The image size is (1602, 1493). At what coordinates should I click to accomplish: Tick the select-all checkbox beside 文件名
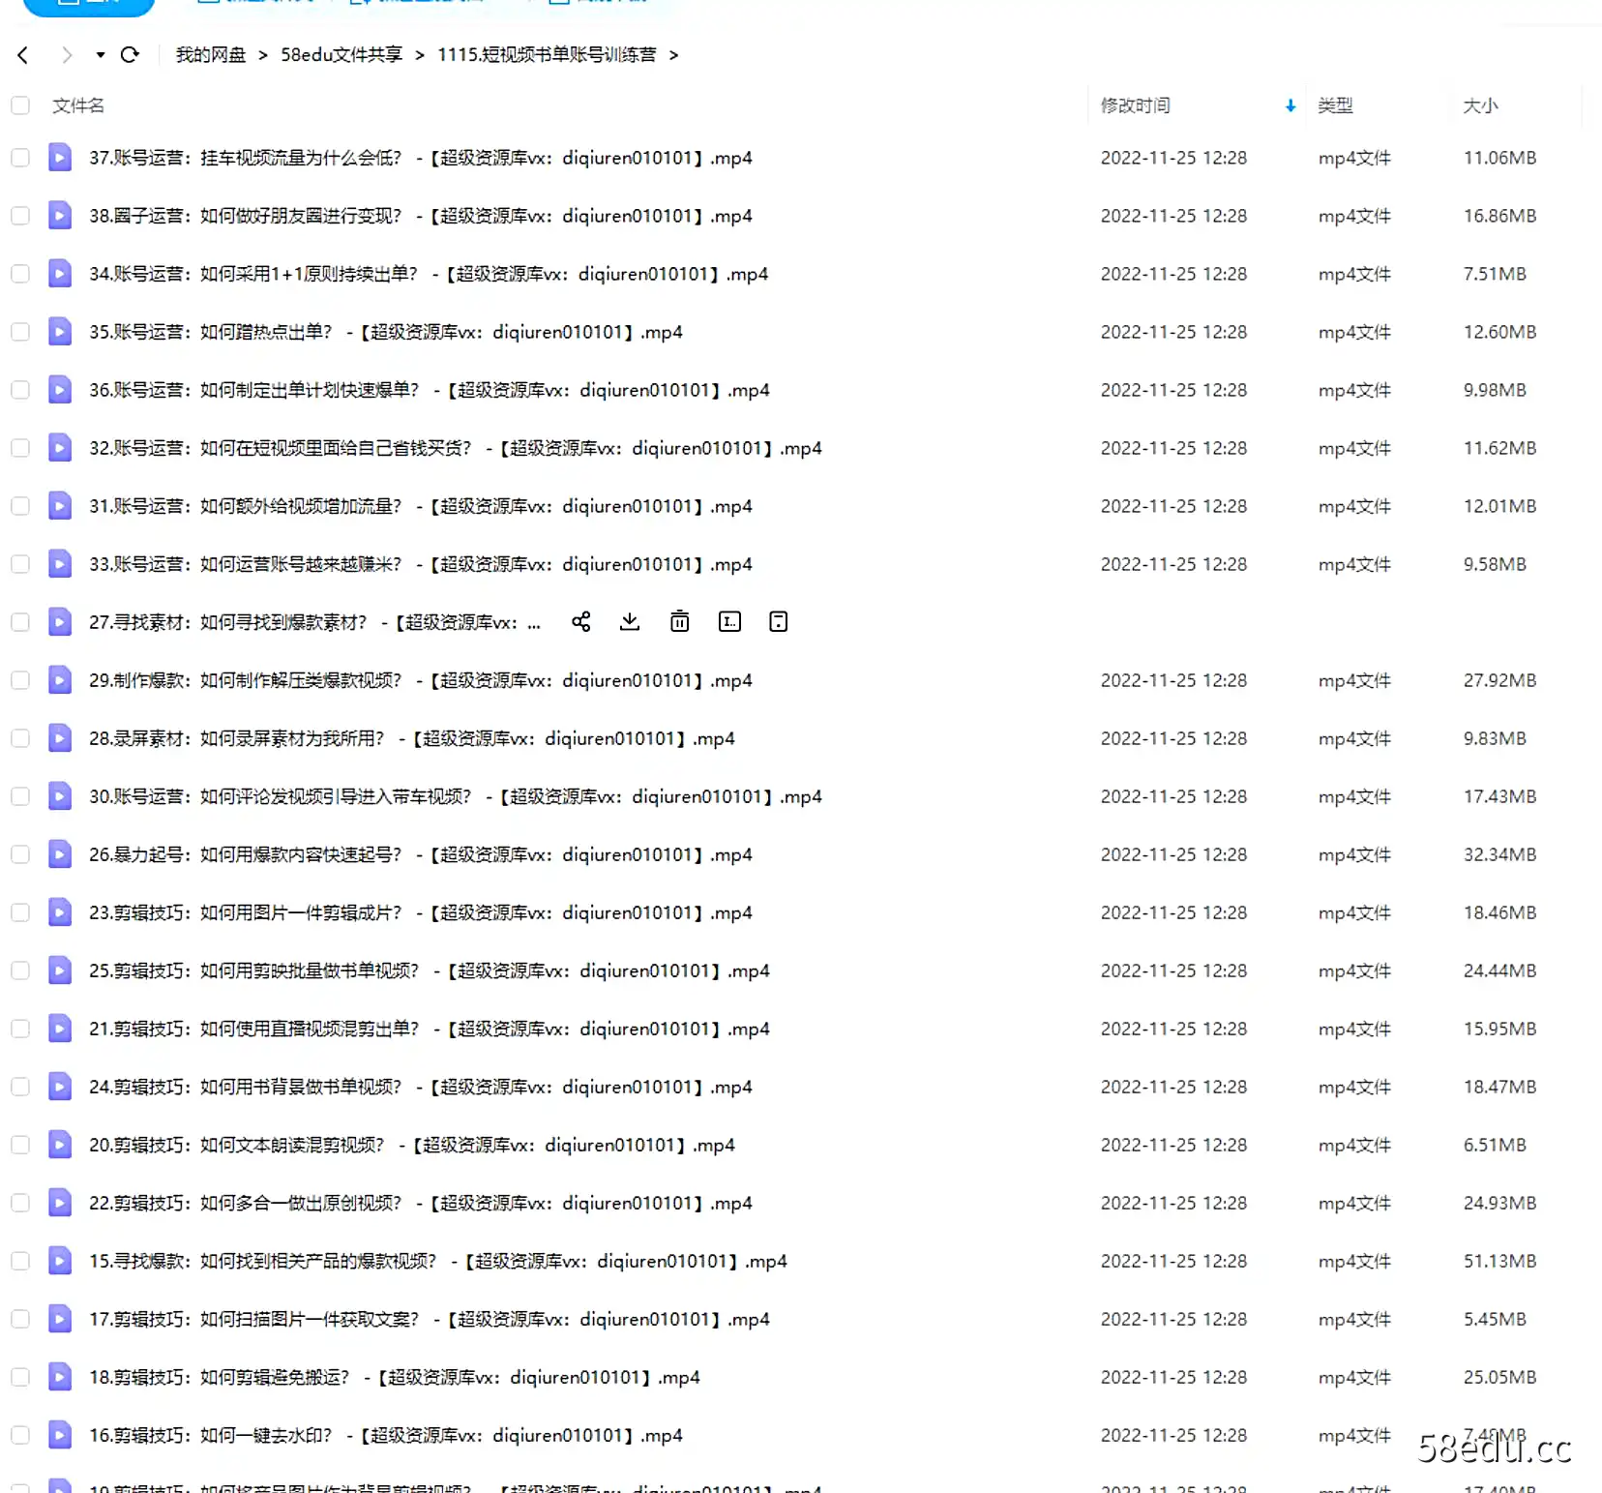point(20,105)
